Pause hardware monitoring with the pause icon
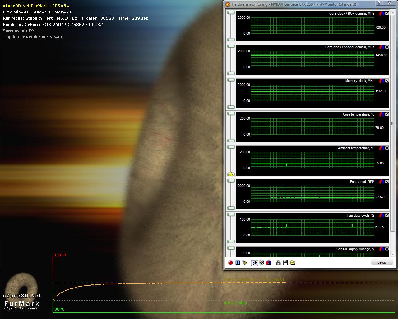 point(238,263)
